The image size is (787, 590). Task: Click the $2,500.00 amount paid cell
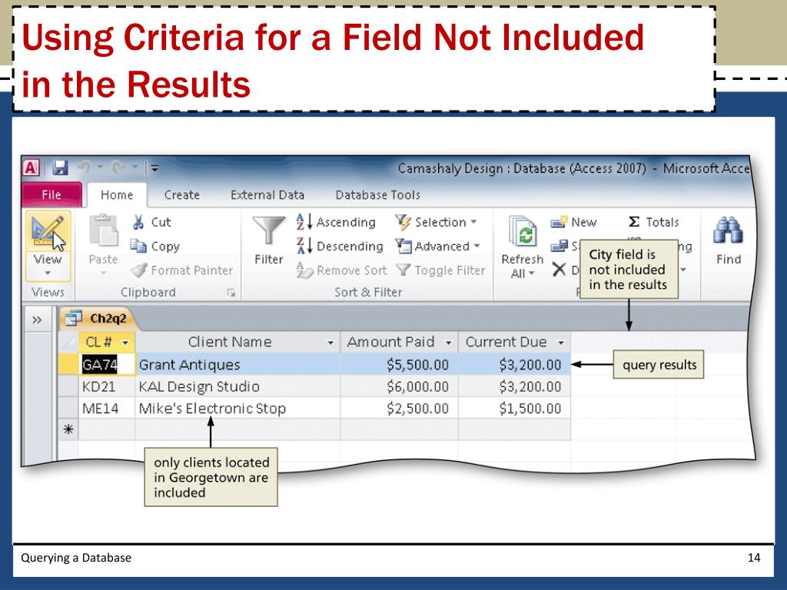point(399,409)
